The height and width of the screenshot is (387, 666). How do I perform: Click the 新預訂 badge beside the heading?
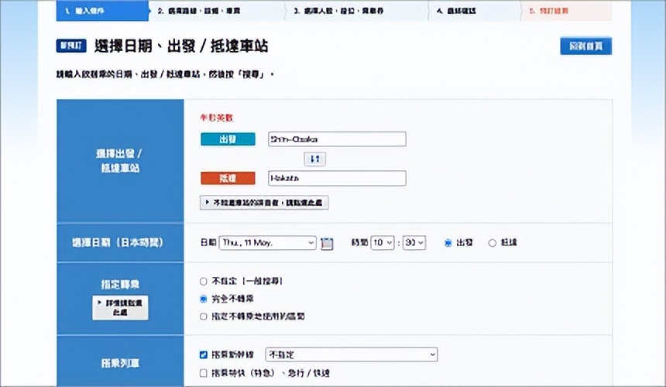pyautogui.click(x=71, y=46)
